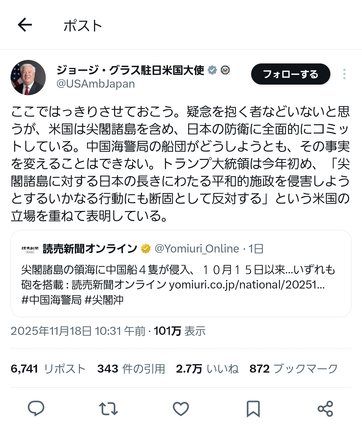This screenshot has height=429, width=362.
Task: Tap the repost arrows icon
Action: pos(108,408)
